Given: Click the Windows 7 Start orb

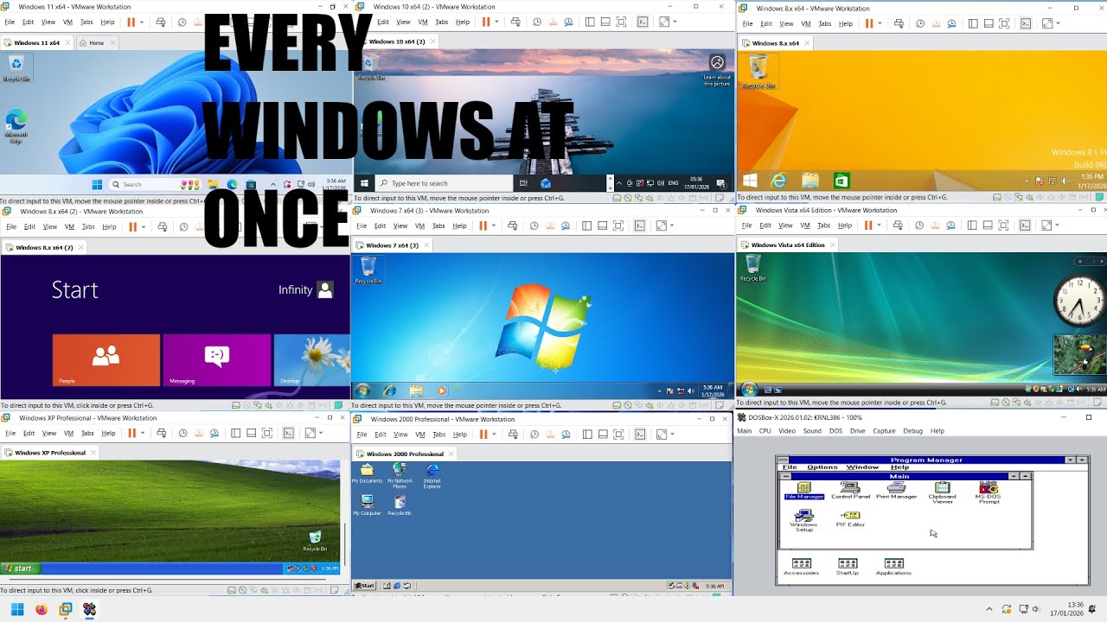Looking at the screenshot, I should 362,390.
